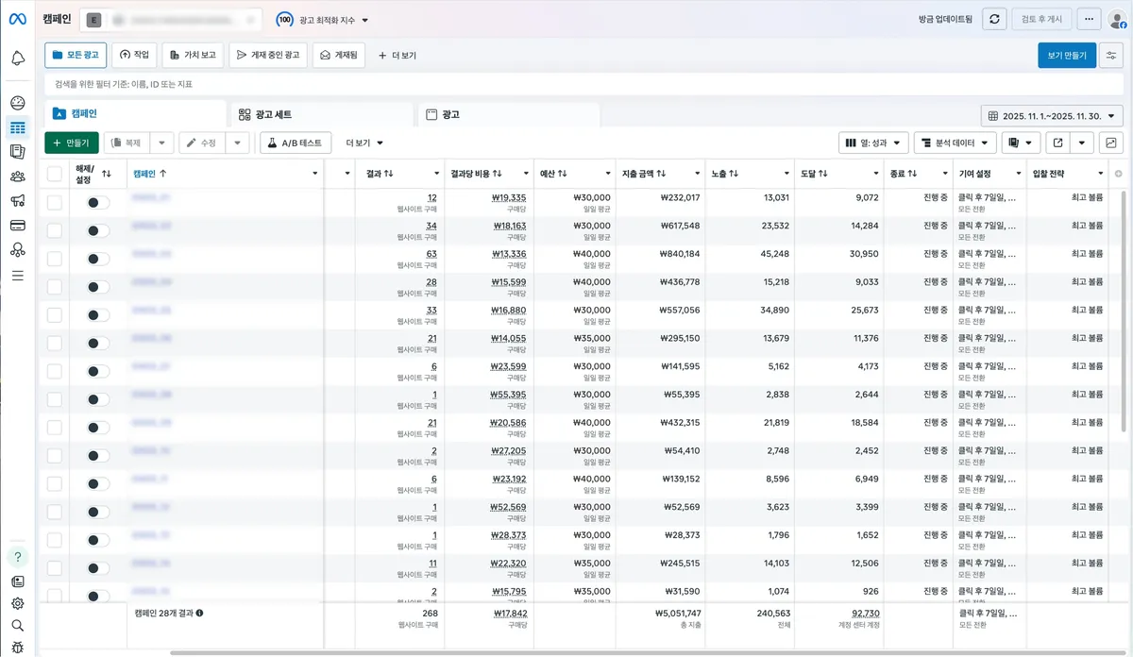Open the 분석 데이터 breakdown dropdown
This screenshot has width=1133, height=657.
click(x=955, y=143)
